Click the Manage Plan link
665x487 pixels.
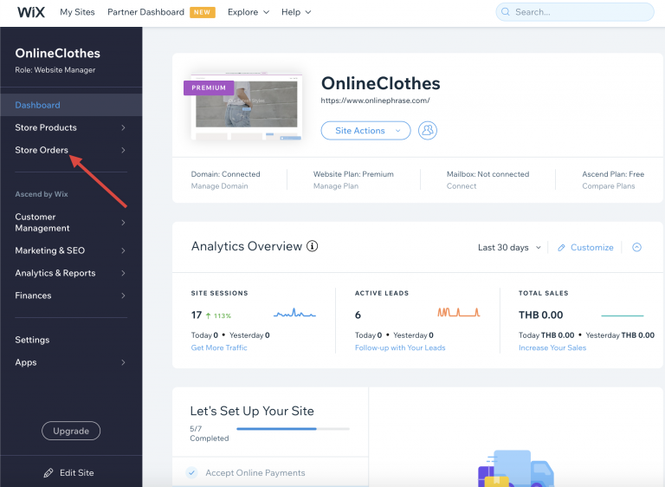(336, 186)
